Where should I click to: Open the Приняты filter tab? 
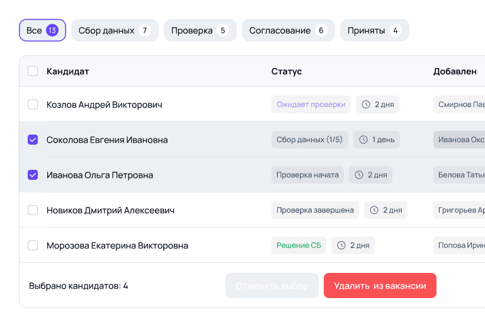coord(375,30)
